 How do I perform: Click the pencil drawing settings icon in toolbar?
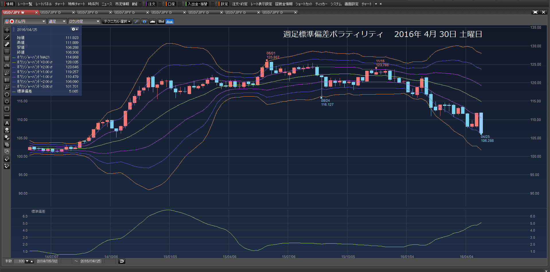(x=137, y=21)
